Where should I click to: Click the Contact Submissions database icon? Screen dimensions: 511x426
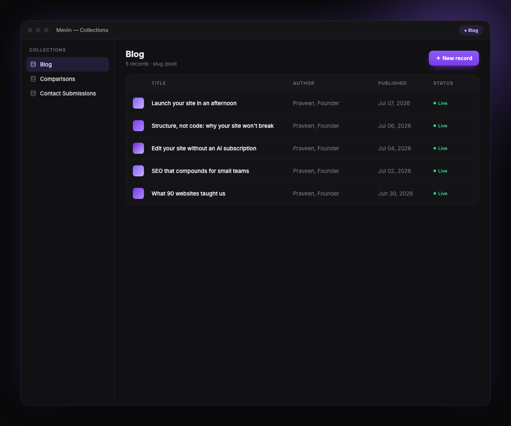(x=33, y=93)
